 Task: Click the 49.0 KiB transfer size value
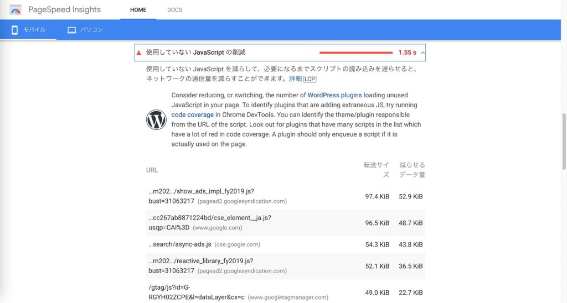(377, 292)
